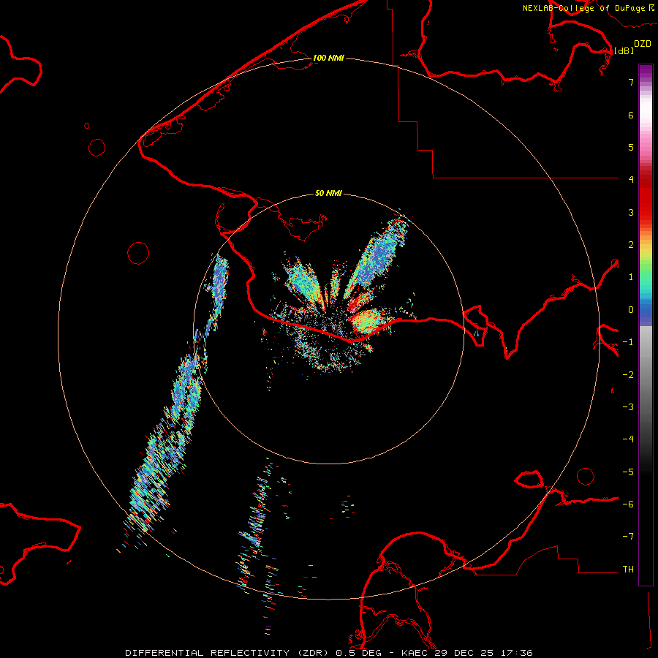Click the "TH" threshold label on legend
The image size is (658, 658).
click(628, 570)
